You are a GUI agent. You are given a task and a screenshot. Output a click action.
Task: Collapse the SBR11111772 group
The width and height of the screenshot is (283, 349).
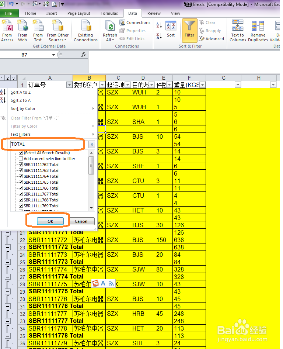pyautogui.click(x=8, y=247)
